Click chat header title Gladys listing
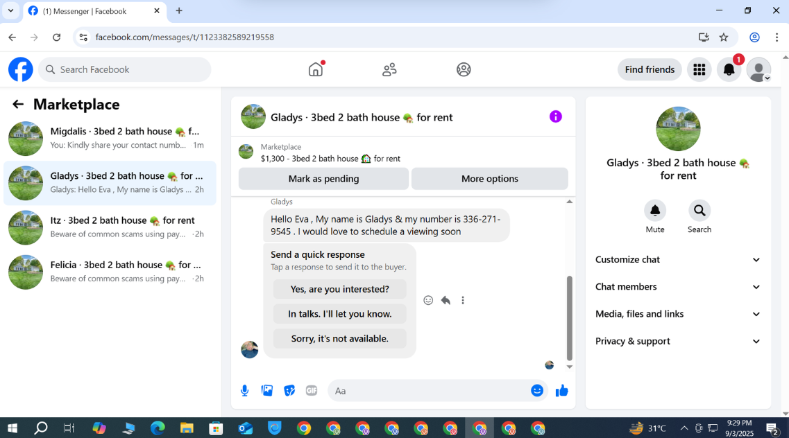The height and width of the screenshot is (438, 789). coord(362,117)
